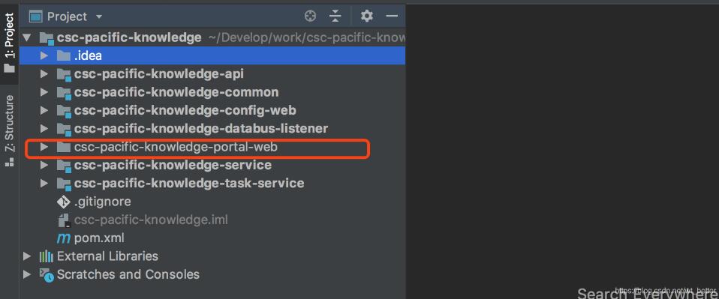719x299 pixels.
Task: Hide the Project tool window with minus icon
Action: pos(392,16)
